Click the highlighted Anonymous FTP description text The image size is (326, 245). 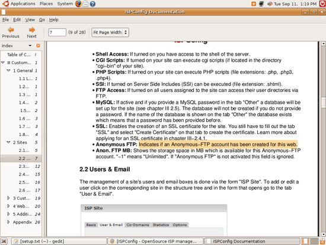[218, 145]
